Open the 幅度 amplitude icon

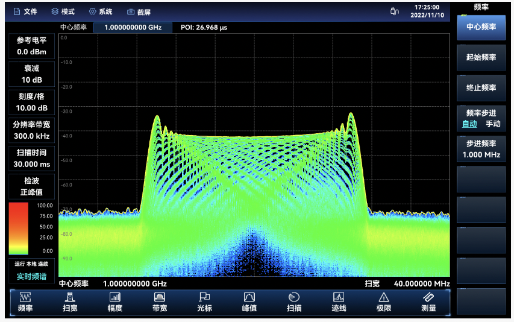tap(114, 297)
